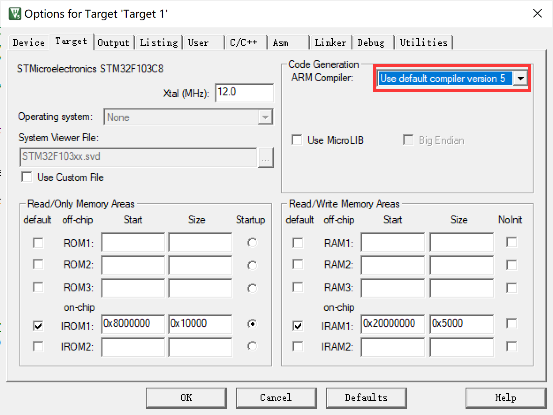Check the RAM2 default checkbox

[298, 264]
